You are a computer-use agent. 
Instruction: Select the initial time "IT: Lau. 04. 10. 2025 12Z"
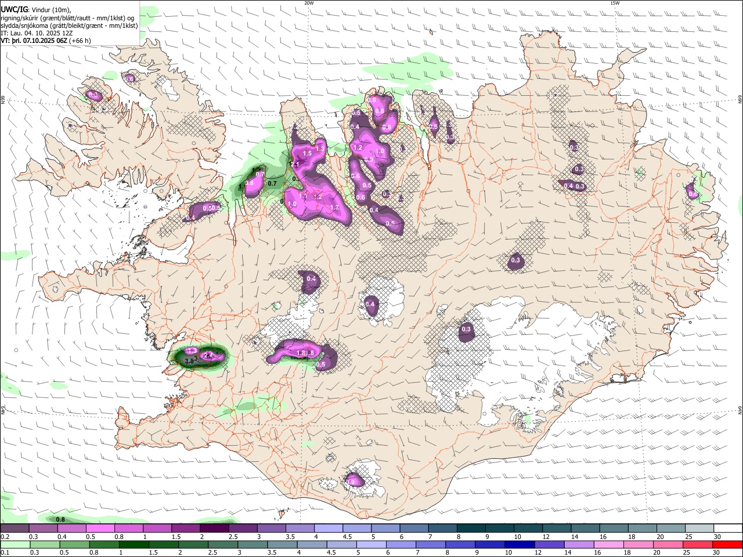click(x=37, y=33)
